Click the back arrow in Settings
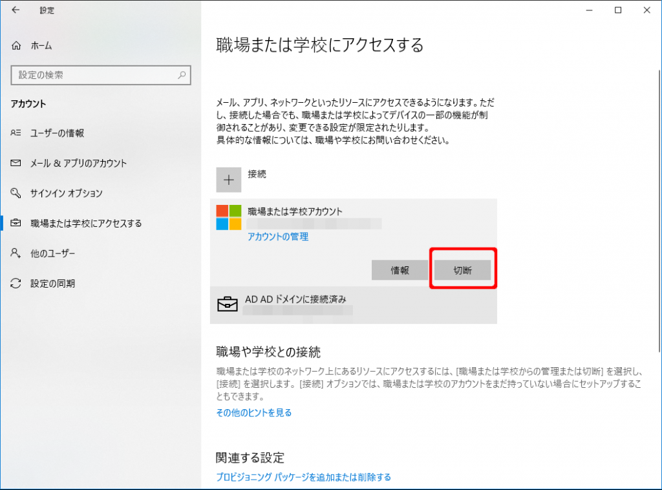The width and height of the screenshot is (662, 490). point(15,10)
